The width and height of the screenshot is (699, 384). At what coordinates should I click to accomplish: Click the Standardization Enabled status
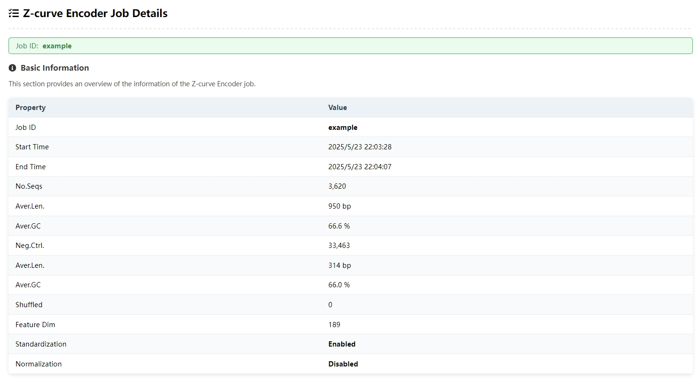coord(342,344)
